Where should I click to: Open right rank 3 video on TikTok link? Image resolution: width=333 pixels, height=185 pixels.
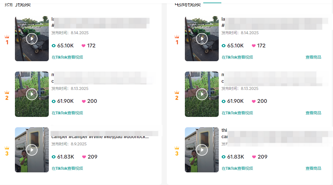tap(237, 168)
